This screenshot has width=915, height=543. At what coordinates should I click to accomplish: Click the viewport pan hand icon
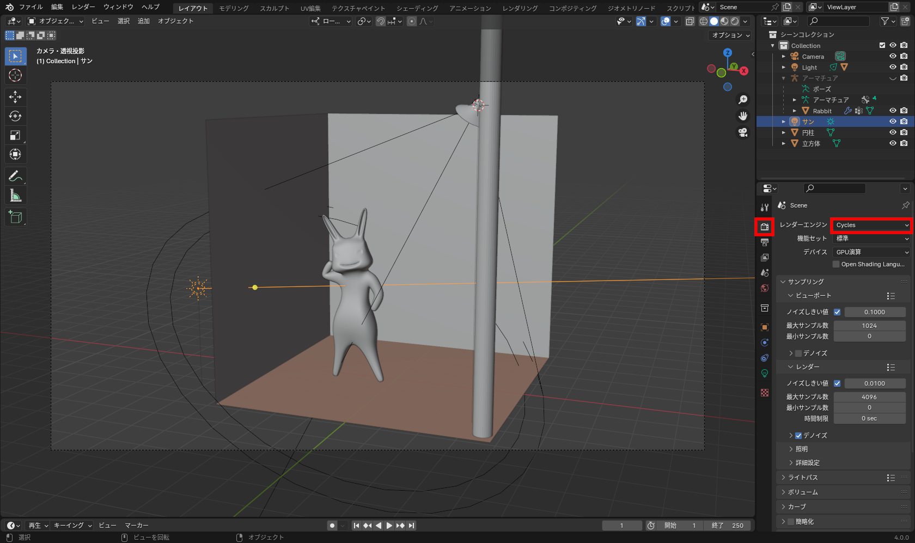click(743, 116)
